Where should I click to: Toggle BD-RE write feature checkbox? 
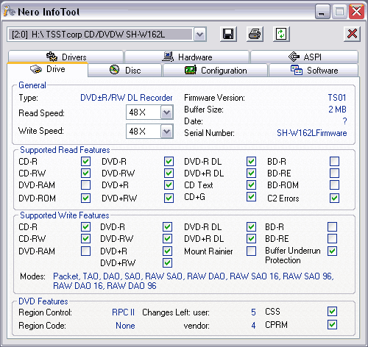pyautogui.click(x=332, y=239)
